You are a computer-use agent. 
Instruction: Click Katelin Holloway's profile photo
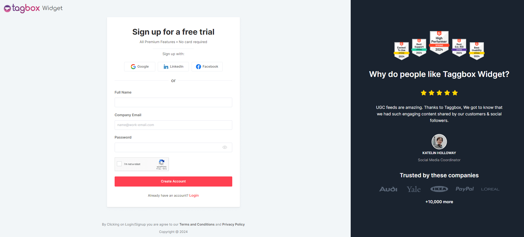pos(439,142)
